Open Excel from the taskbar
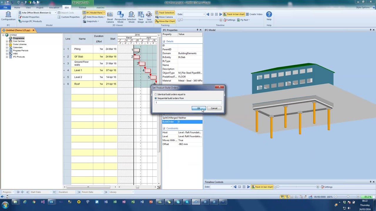Screen dimensions: 376x211 [115, 202]
